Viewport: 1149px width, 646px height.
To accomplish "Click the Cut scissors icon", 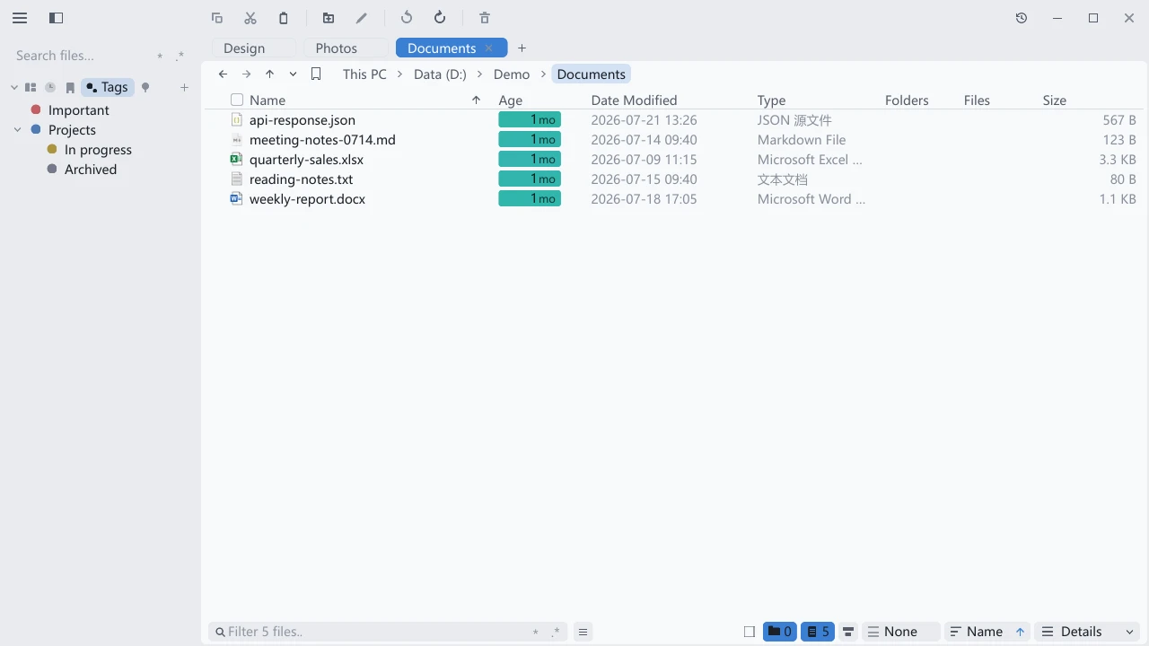I will tap(250, 18).
